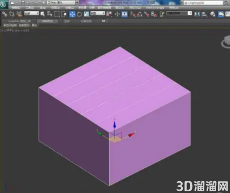
Task: Click the viewport [+] general menu label
Action: pyautogui.click(x=3, y=31)
